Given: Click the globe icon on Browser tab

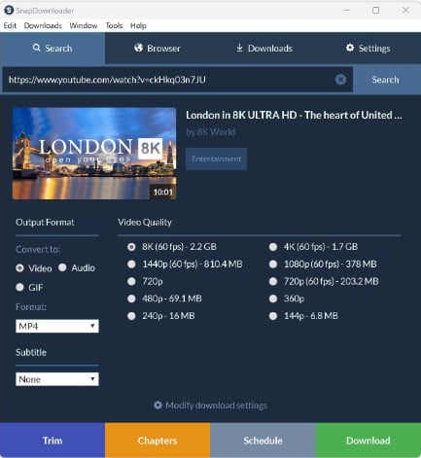Looking at the screenshot, I should tap(139, 48).
